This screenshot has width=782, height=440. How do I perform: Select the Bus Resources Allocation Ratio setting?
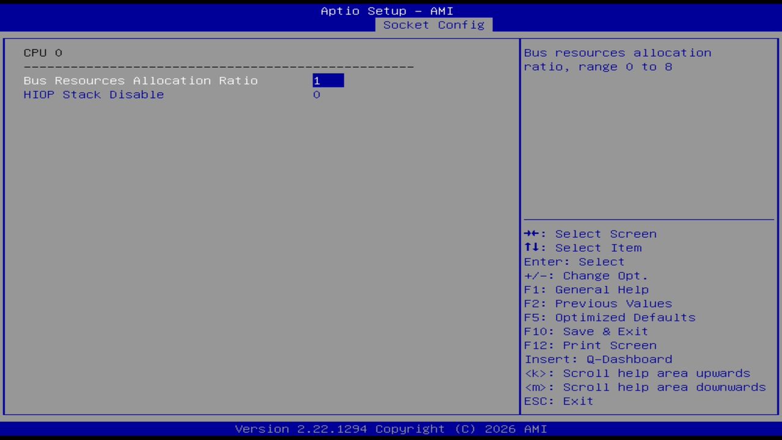[x=141, y=80]
